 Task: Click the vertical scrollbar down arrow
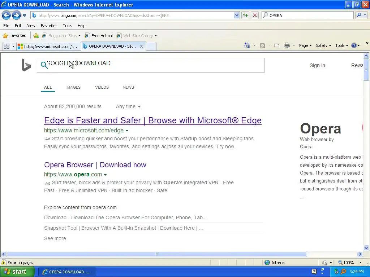pos(366,248)
